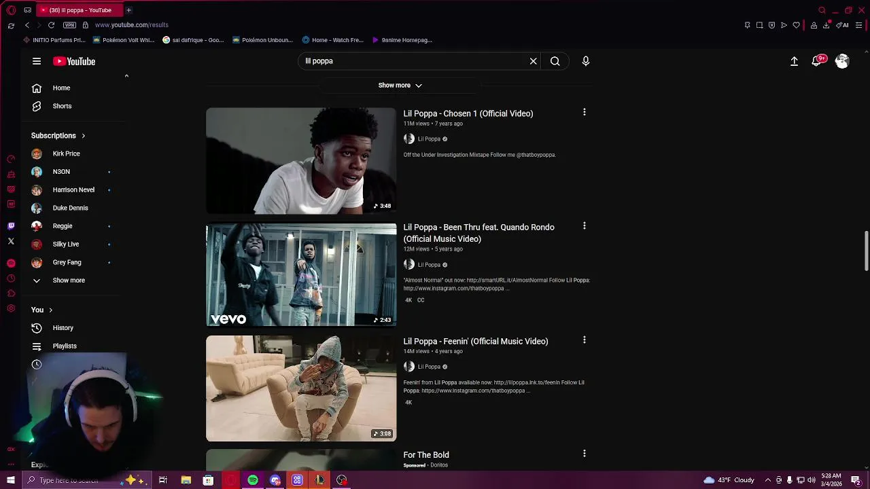Open the options menu for the Feenin' video
Viewport: 870px width, 489px height.
[585, 340]
